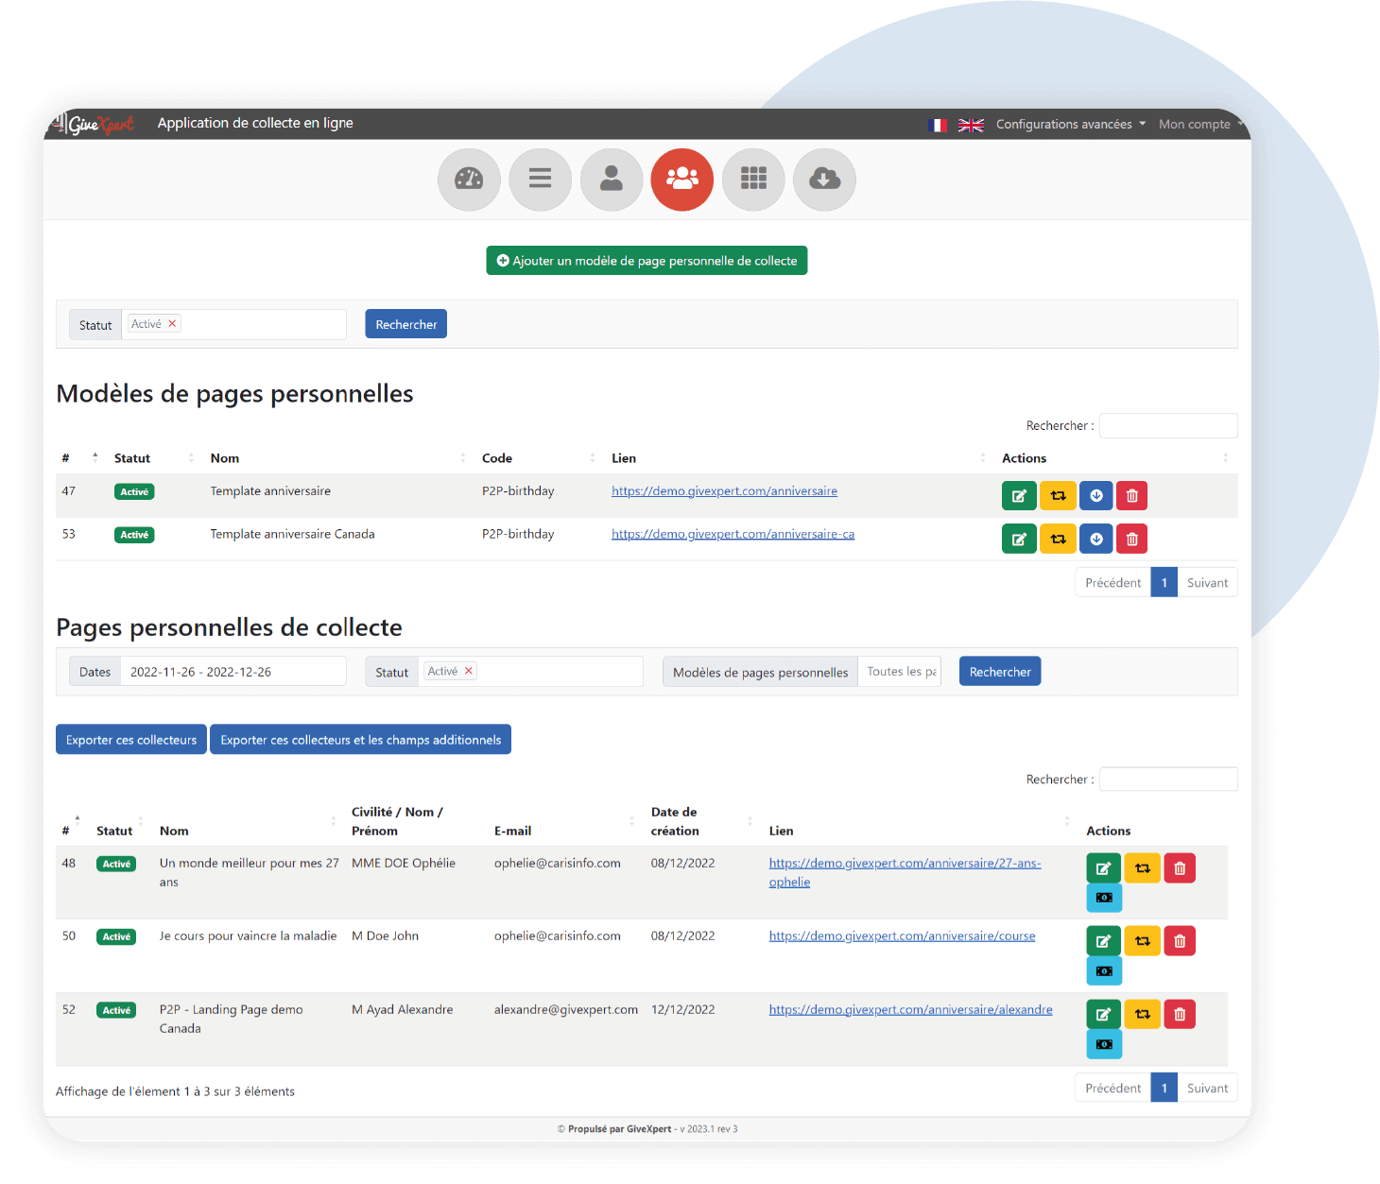Duplicate the Template anniversaire model
The height and width of the screenshot is (1184, 1380).
pos(1058,495)
